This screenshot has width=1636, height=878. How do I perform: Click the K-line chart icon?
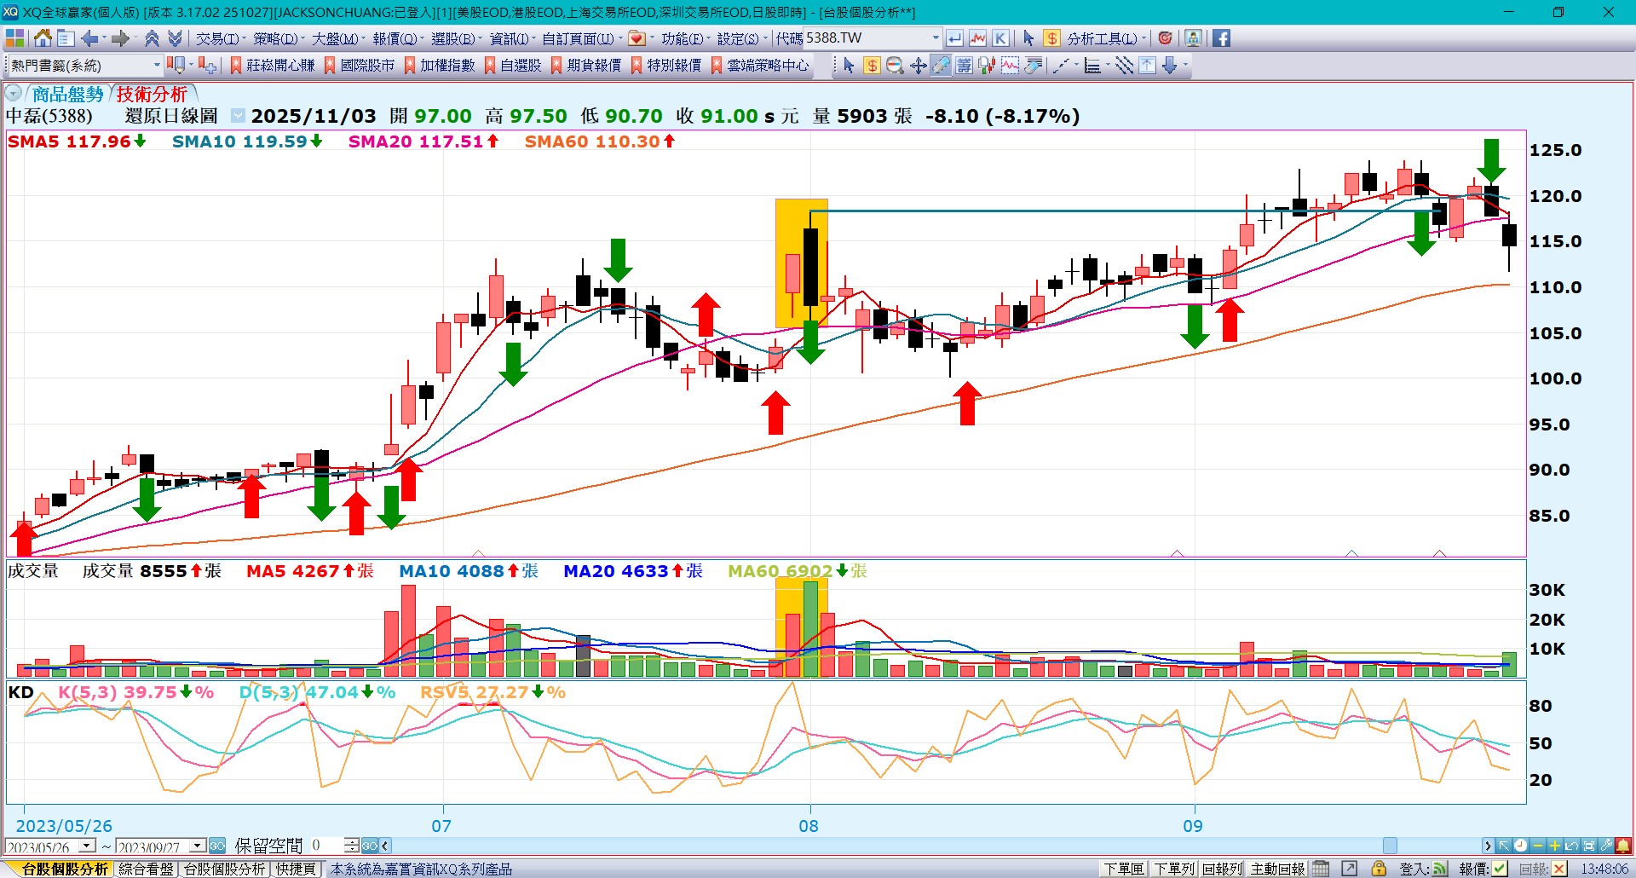point(1000,38)
